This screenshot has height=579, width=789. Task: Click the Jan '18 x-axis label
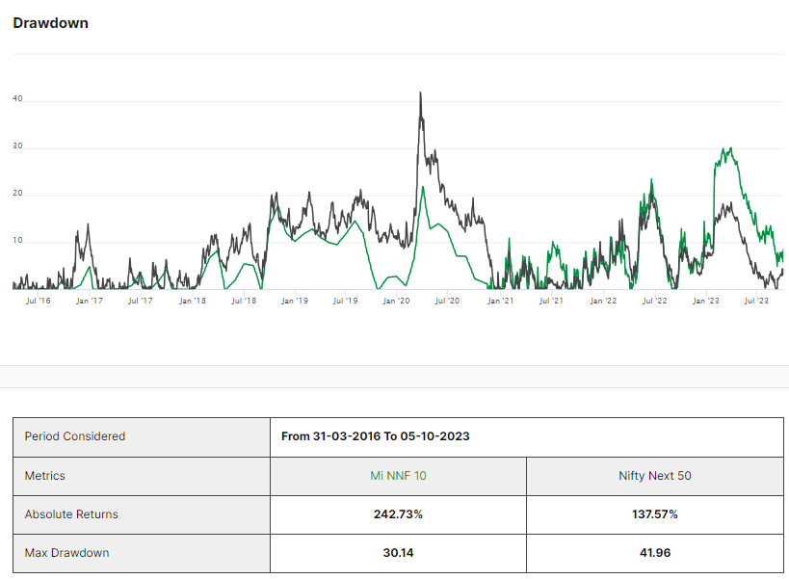pos(193,301)
